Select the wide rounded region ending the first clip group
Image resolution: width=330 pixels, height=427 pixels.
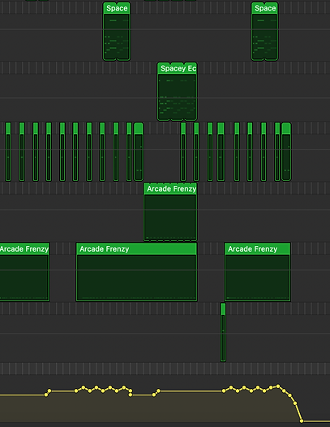pos(139,152)
